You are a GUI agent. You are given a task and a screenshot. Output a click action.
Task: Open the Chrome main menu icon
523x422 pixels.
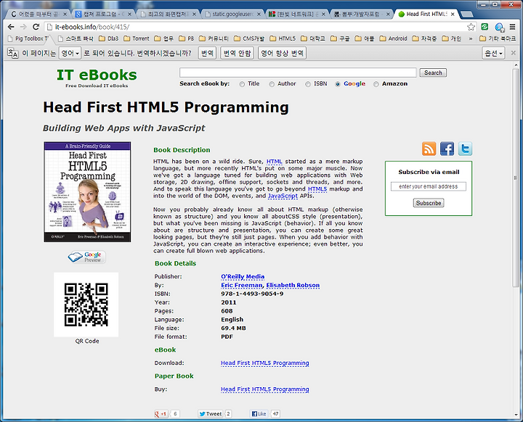pyautogui.click(x=513, y=27)
